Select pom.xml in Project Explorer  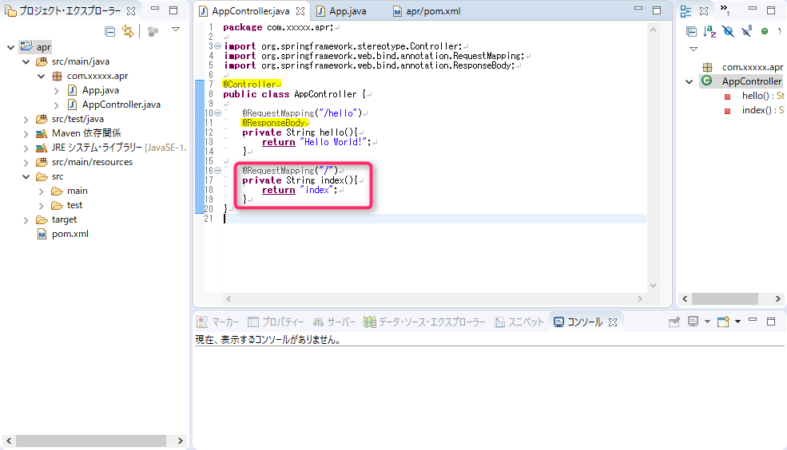[x=70, y=234]
